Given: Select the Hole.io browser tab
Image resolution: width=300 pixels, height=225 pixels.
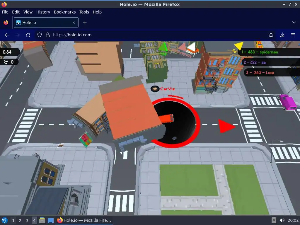Looking at the screenshot, I should (x=46, y=23).
